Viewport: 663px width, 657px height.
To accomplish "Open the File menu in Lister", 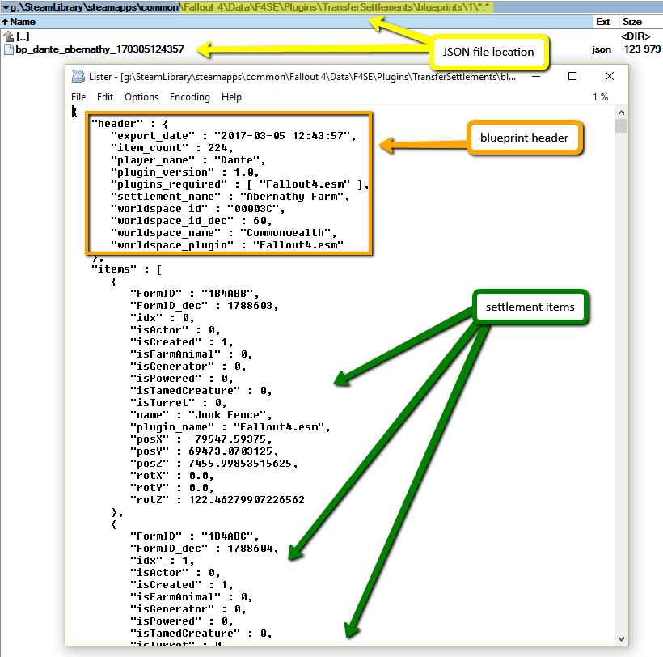I will tap(78, 97).
